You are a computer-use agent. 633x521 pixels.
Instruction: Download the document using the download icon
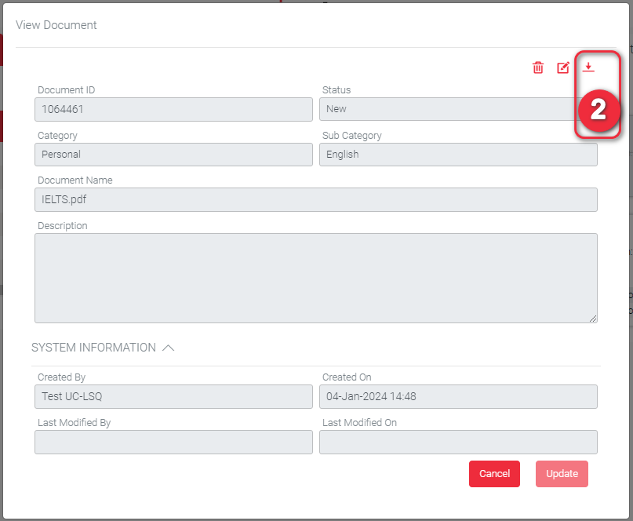point(588,67)
